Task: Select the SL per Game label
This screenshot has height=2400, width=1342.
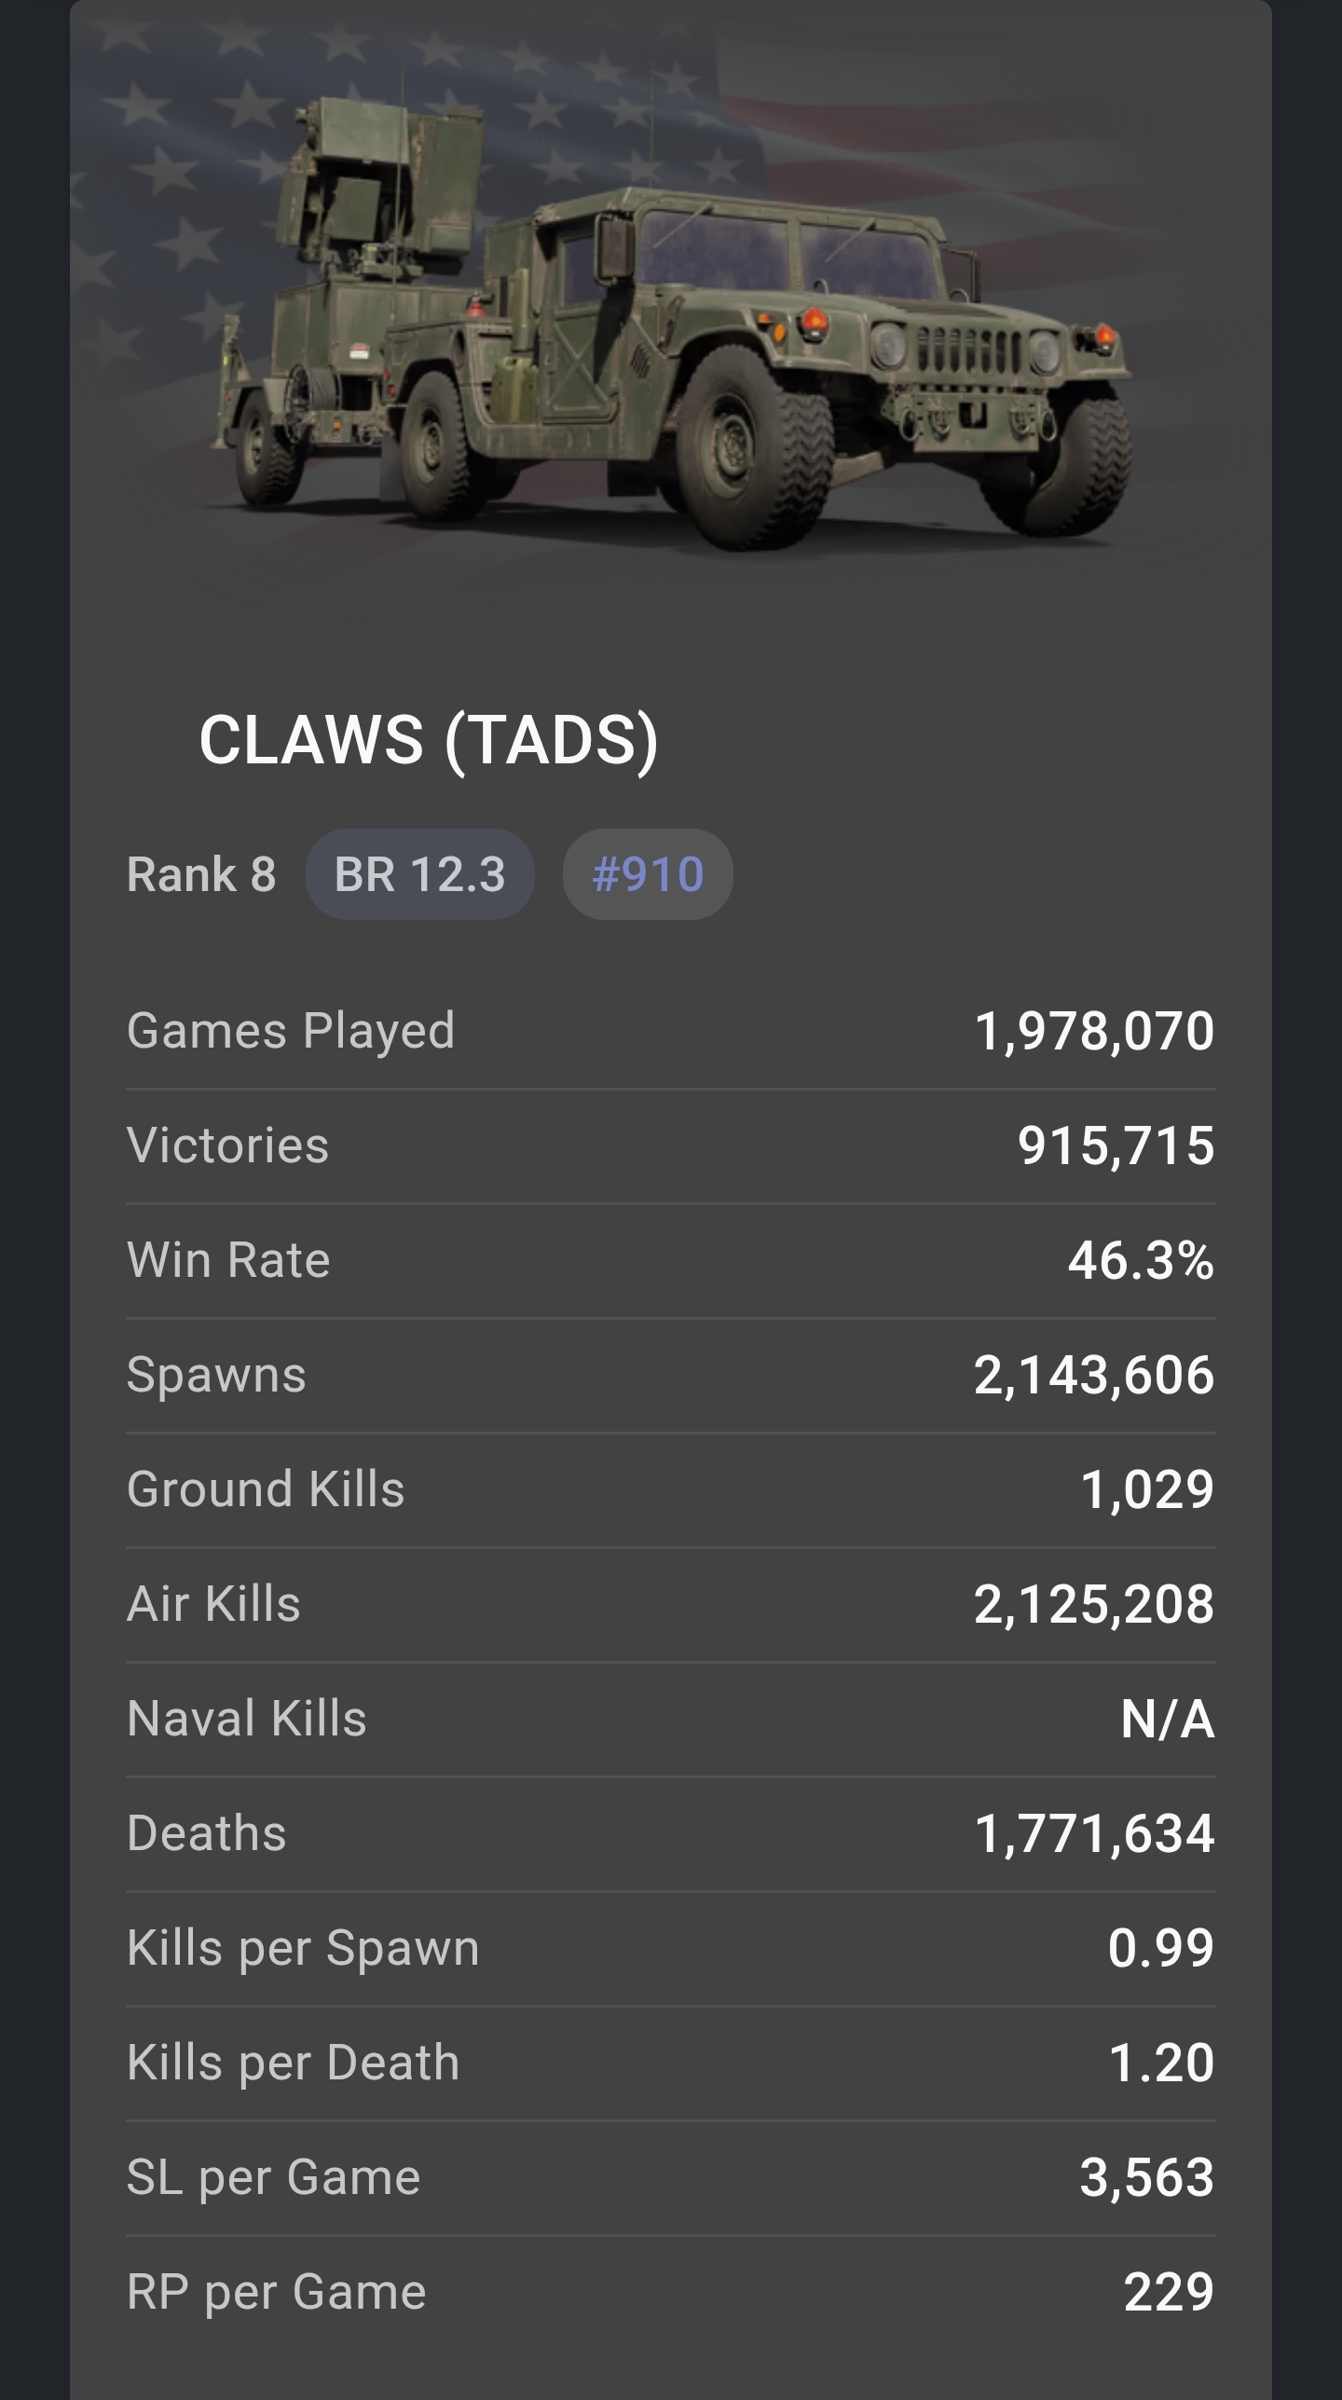Action: (274, 2177)
